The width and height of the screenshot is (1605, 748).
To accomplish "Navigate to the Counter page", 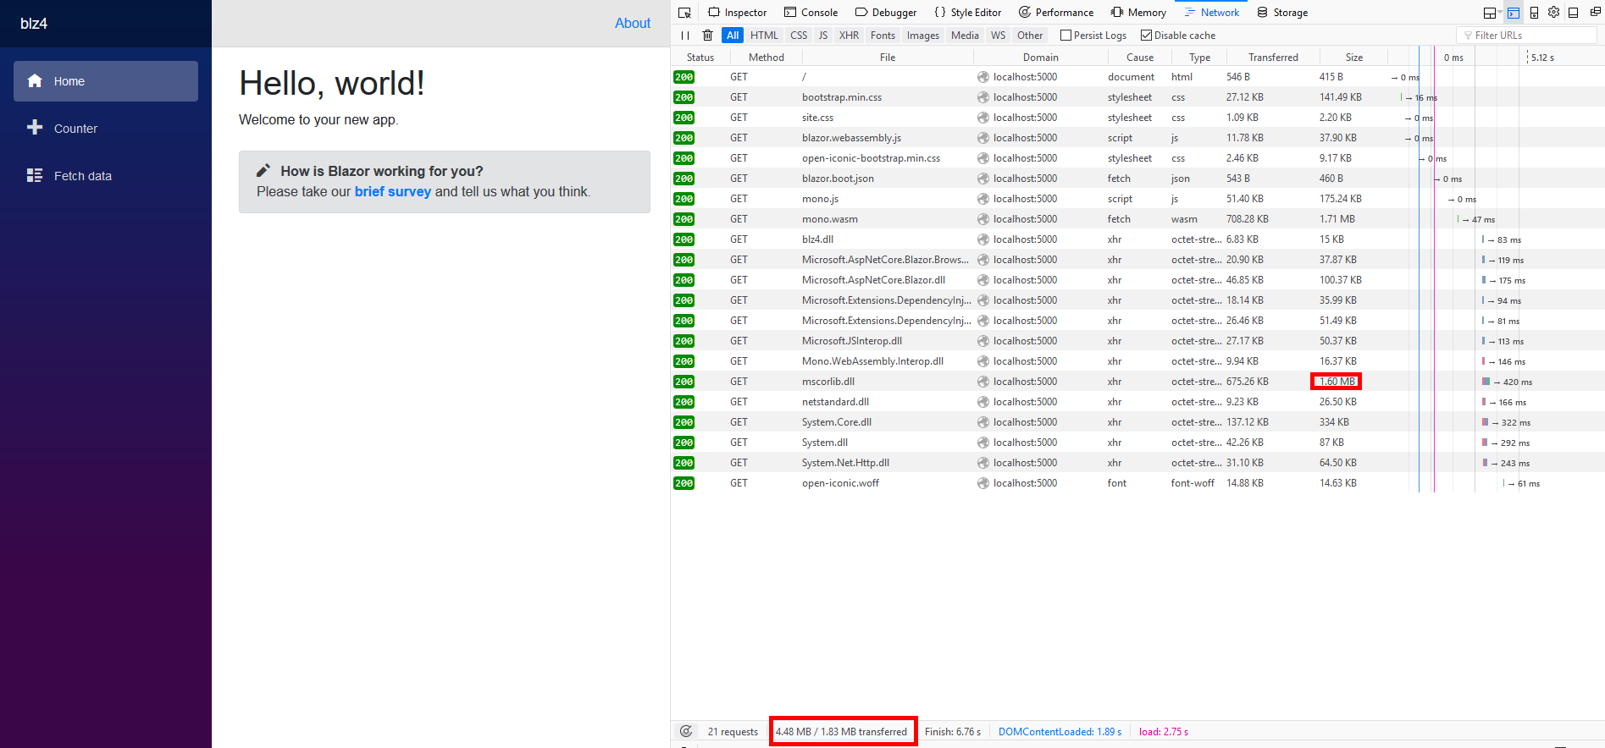I will (x=106, y=129).
